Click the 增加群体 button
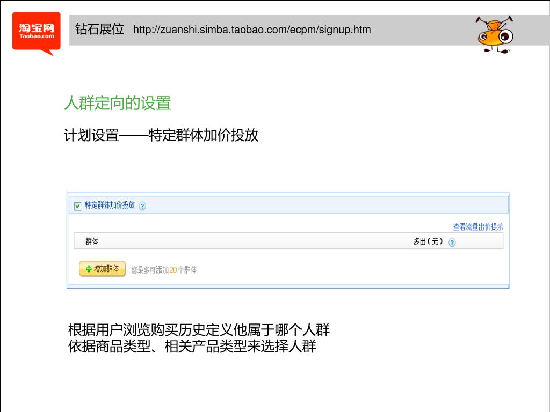The width and height of the screenshot is (550, 412). point(103,269)
